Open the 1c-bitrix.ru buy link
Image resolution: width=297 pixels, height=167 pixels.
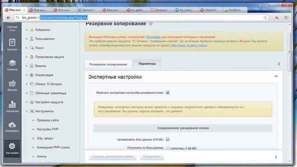[189, 45]
